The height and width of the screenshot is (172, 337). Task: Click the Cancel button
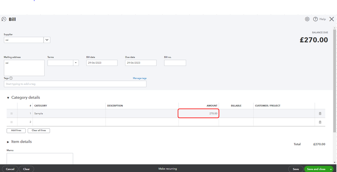point(10,169)
